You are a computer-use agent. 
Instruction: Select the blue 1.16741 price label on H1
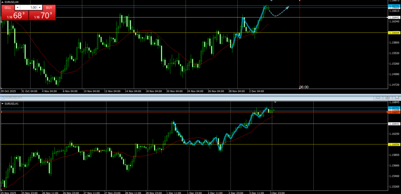tap(394, 108)
